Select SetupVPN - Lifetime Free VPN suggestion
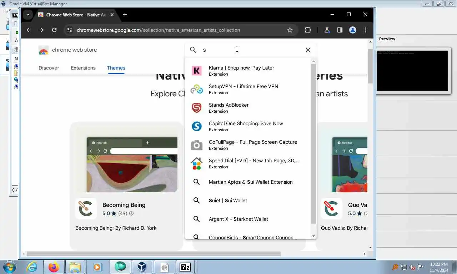The image size is (457, 274). [248, 89]
